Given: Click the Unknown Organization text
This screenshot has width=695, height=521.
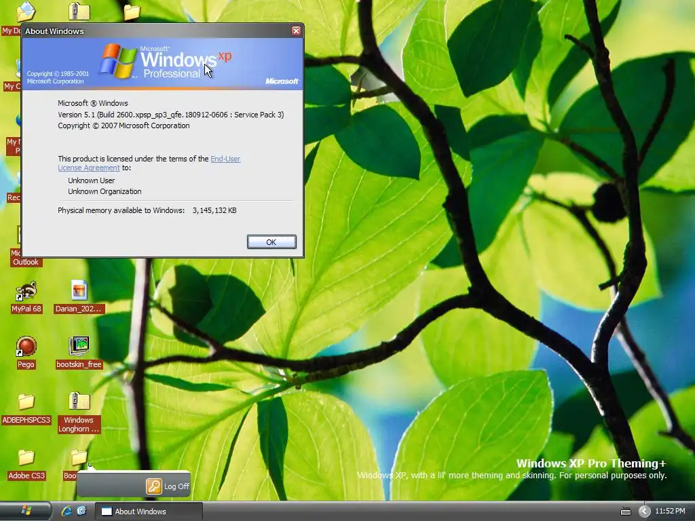Looking at the screenshot, I should pos(105,191).
